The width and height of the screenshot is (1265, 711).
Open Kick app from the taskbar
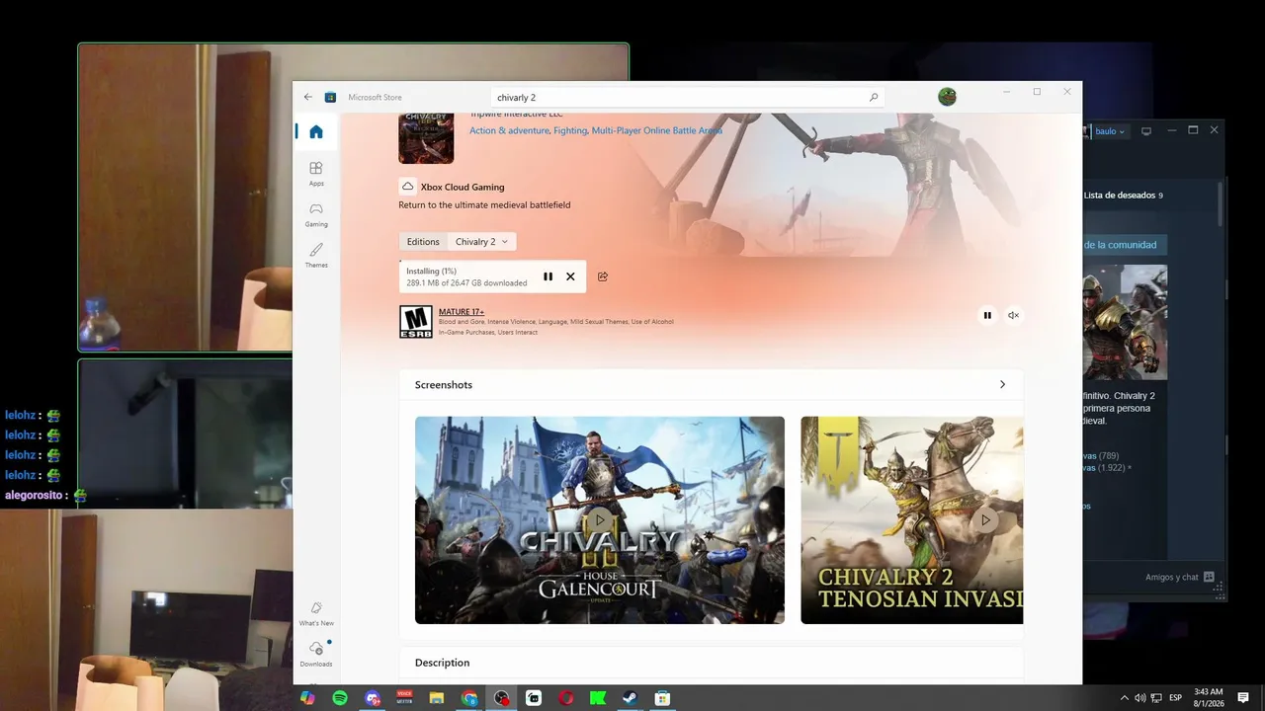(x=598, y=698)
